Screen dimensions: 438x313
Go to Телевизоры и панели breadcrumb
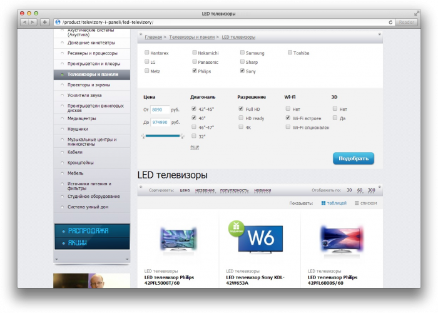pyautogui.click(x=191, y=37)
